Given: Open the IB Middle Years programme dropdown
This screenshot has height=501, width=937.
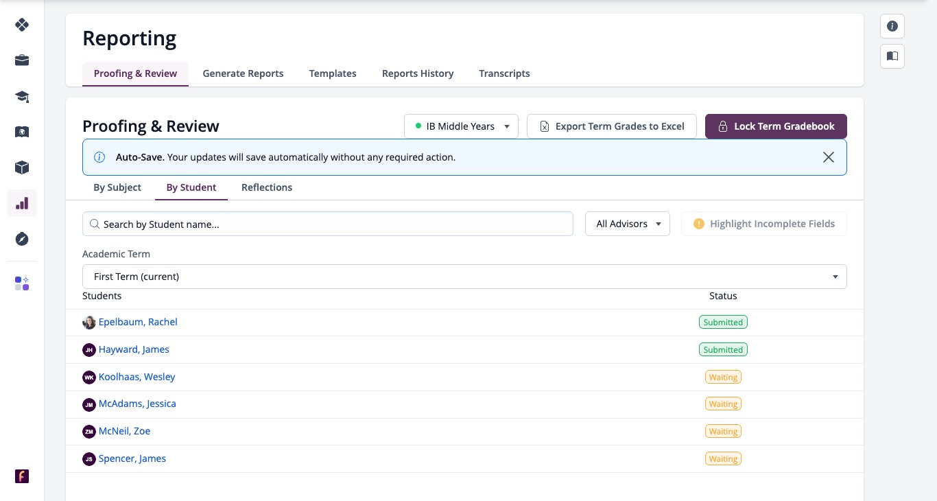Looking at the screenshot, I should [461, 126].
